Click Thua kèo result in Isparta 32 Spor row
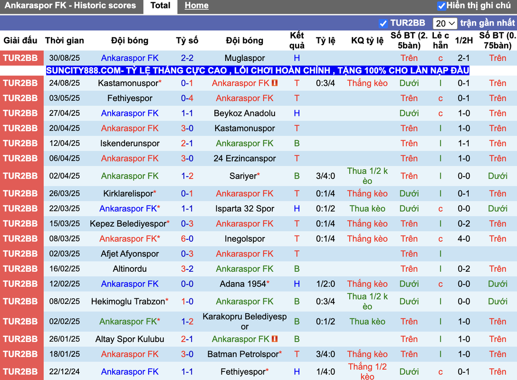The image size is (517, 380). click(x=367, y=209)
